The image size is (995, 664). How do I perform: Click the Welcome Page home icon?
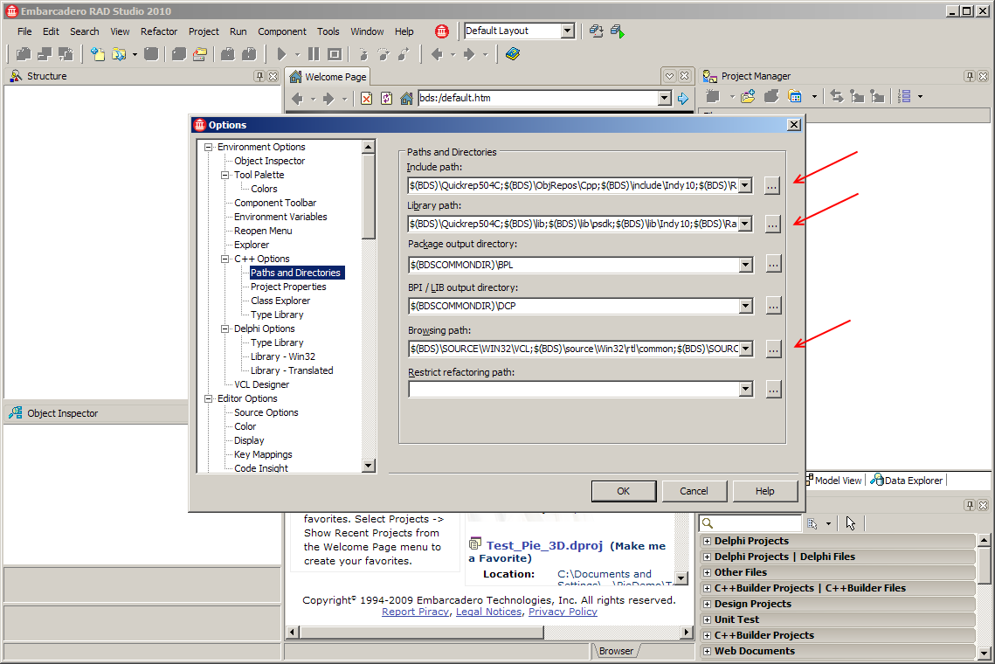click(407, 99)
